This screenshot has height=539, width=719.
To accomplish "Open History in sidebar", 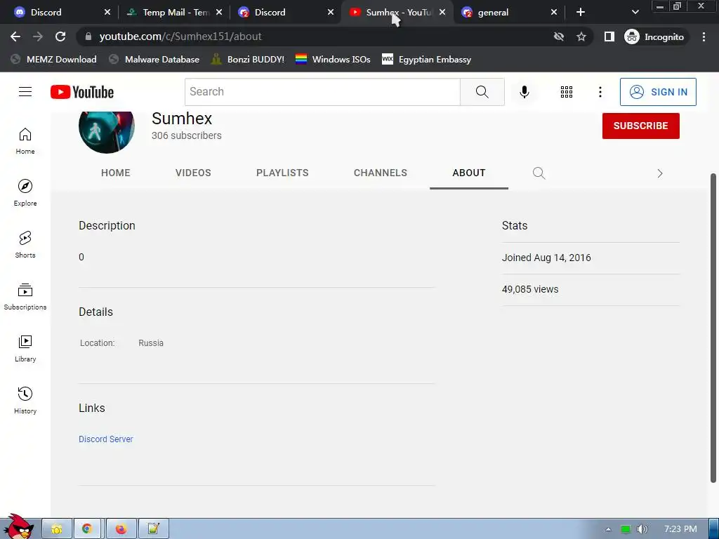I will point(25,400).
